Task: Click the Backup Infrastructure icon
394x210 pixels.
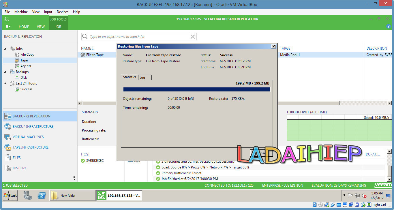Action: [8, 126]
